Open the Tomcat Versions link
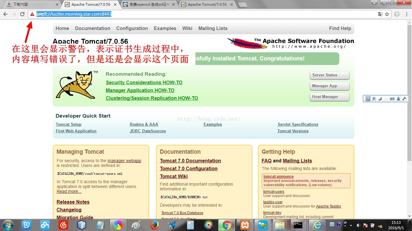The width and height of the screenshot is (412, 231). click(x=293, y=131)
